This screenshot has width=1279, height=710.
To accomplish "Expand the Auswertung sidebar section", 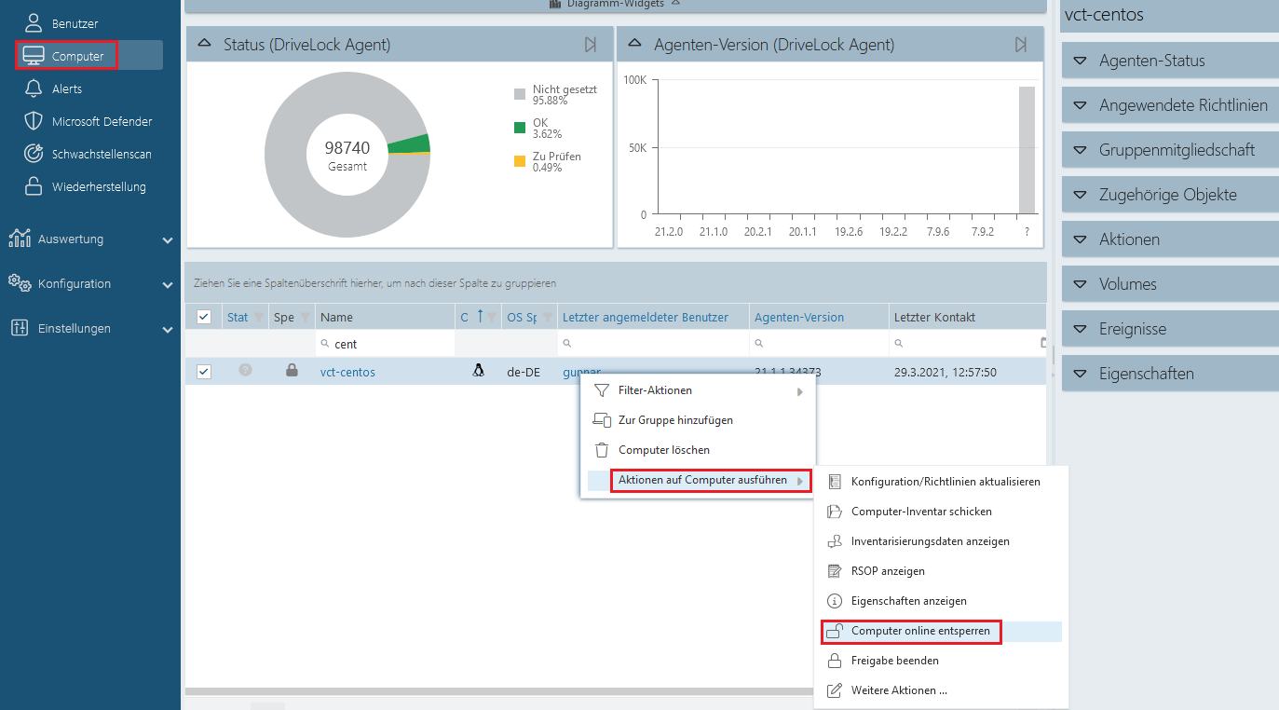I will click(x=167, y=239).
